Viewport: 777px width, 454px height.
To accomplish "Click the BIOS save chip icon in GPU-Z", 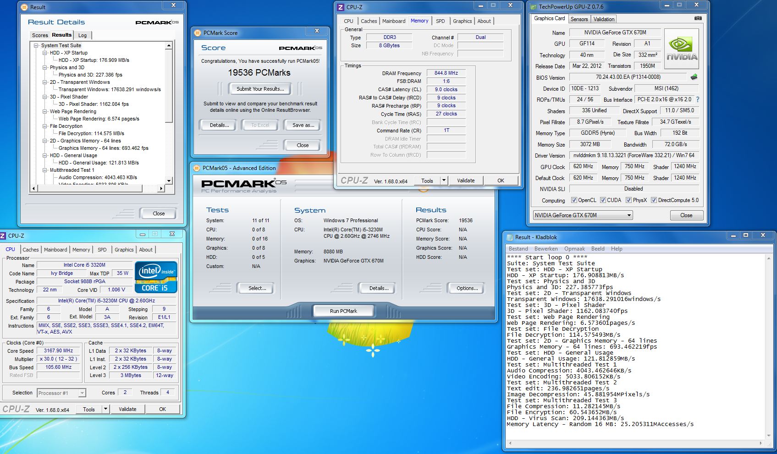I will click(694, 77).
